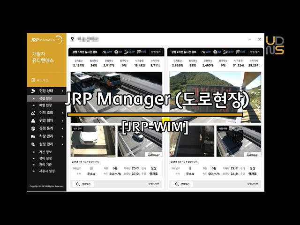Click the 34.8t total weight value

coord(234,174)
